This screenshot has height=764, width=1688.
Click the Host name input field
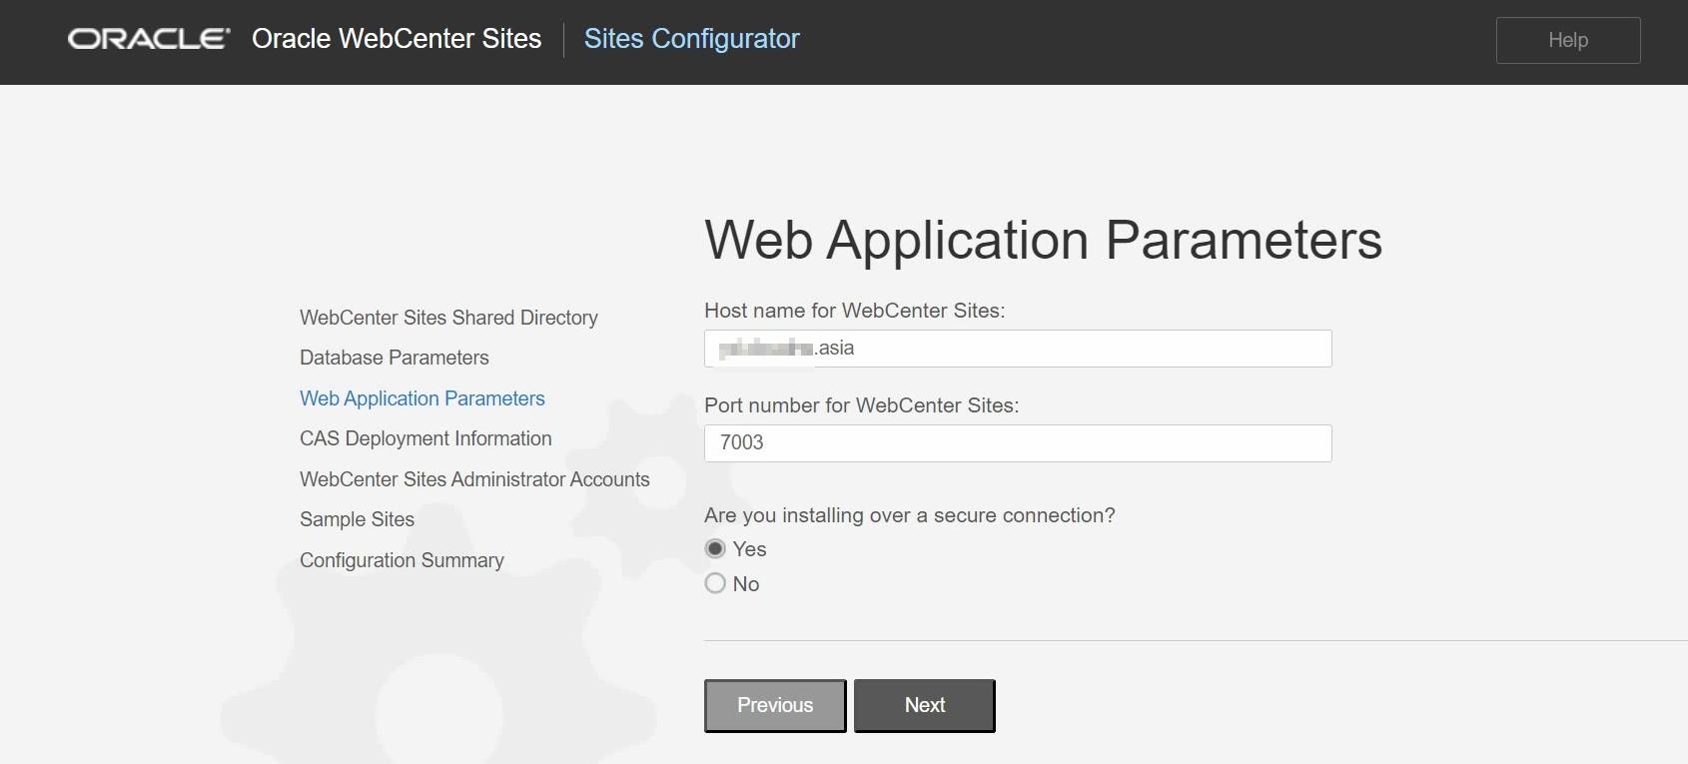pyautogui.click(x=1018, y=349)
